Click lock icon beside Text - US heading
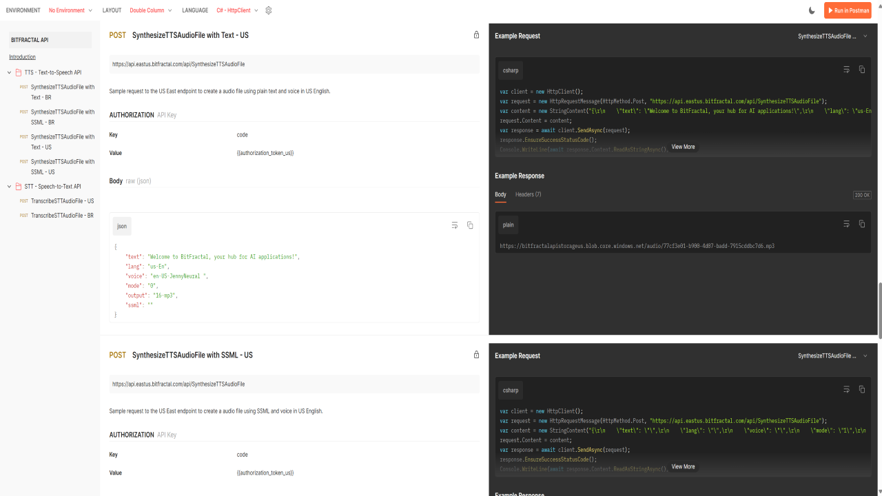Screen dimensions: 882x496 476,34
